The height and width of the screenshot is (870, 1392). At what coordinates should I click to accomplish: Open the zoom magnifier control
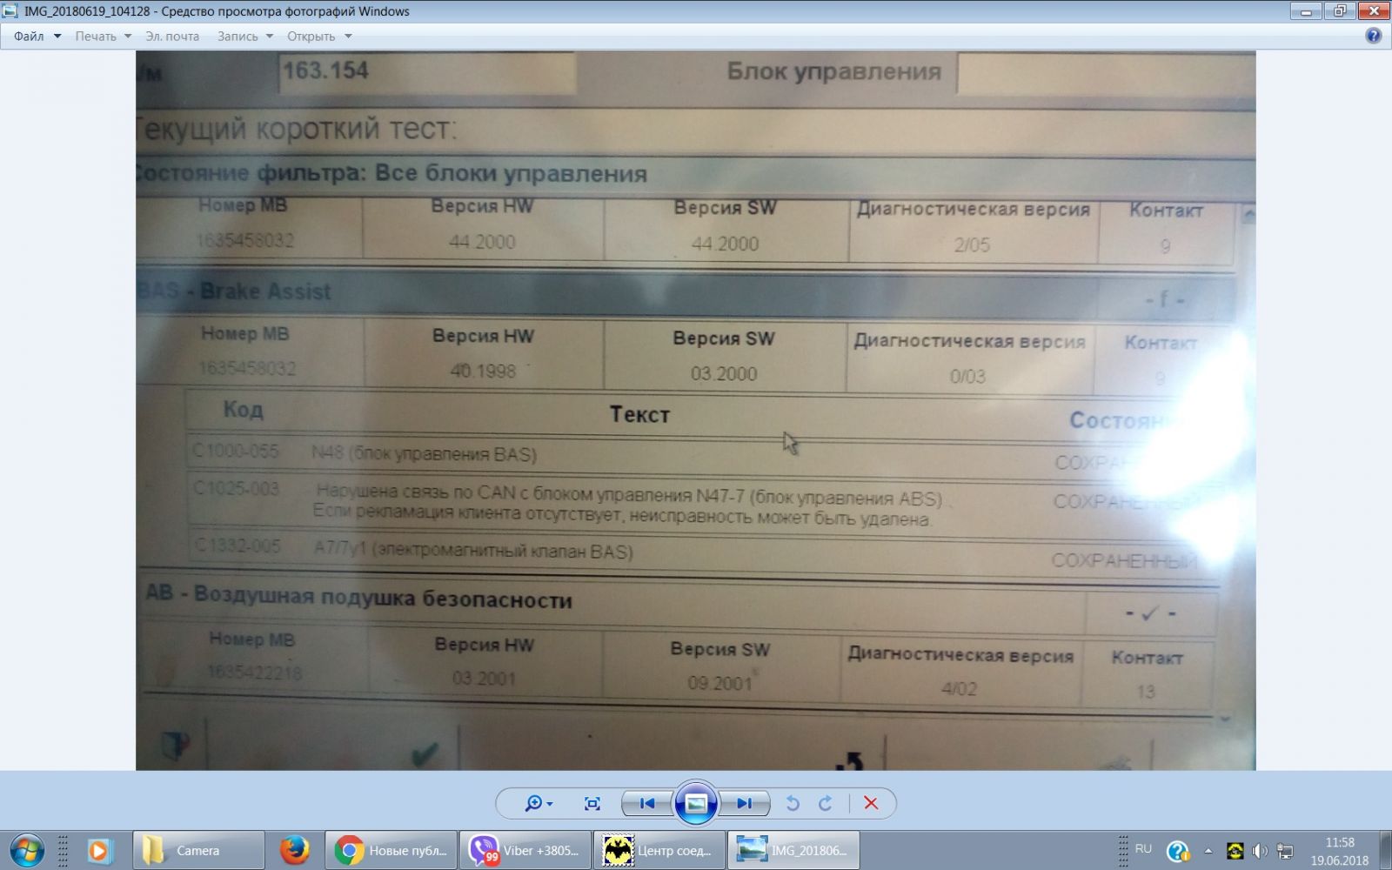pyautogui.click(x=539, y=804)
